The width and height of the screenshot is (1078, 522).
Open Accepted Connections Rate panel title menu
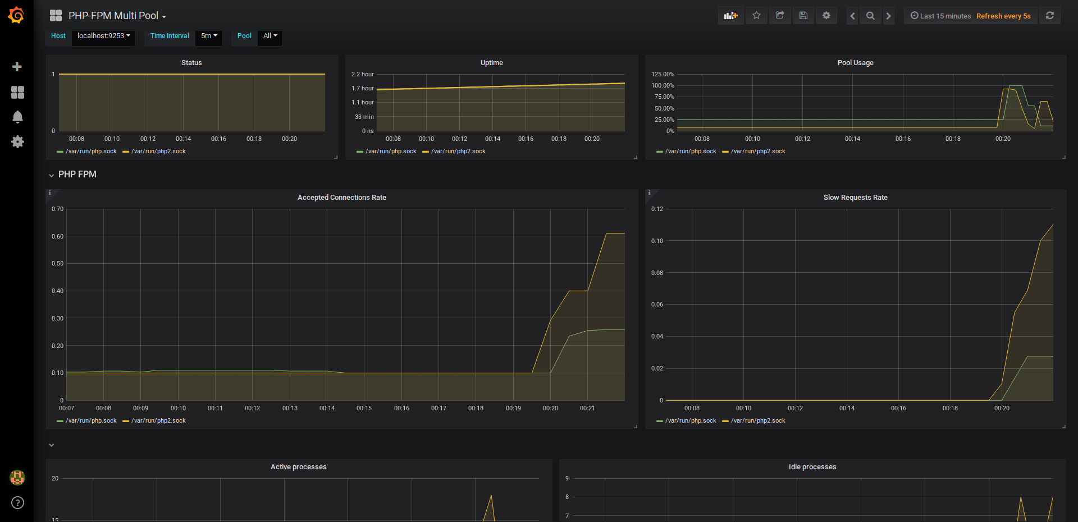342,198
